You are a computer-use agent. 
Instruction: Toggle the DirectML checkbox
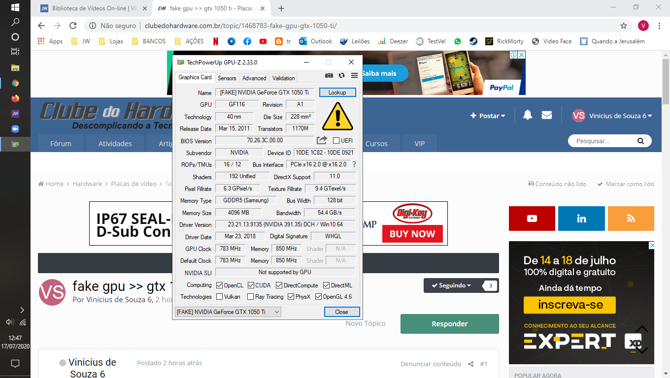point(327,285)
